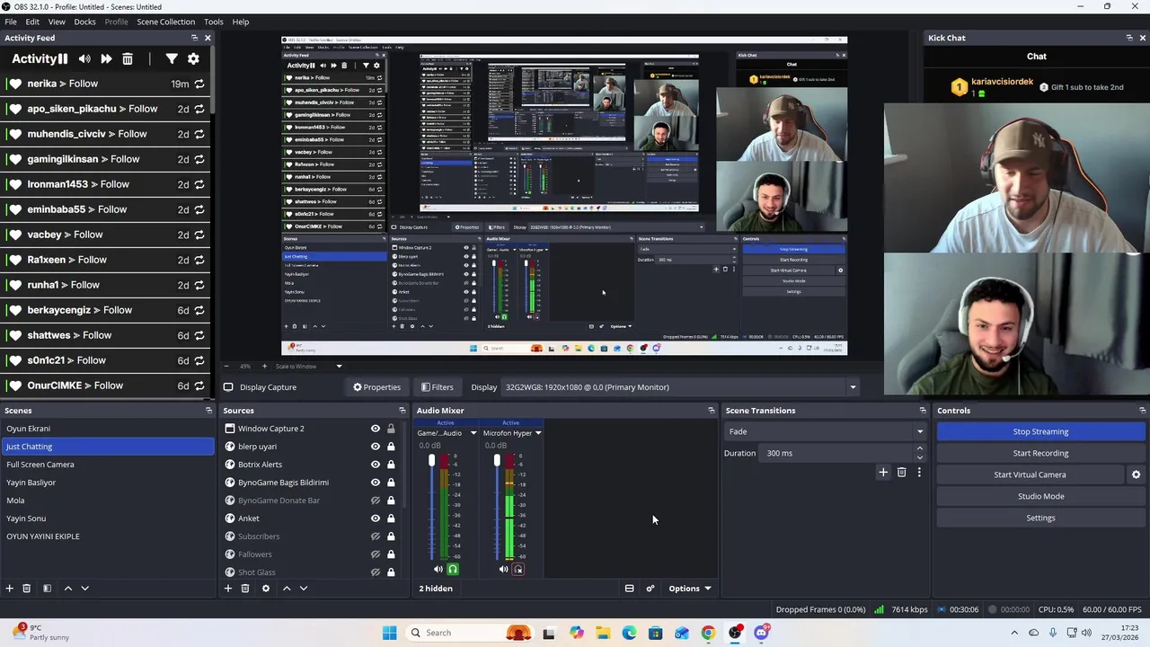Open virtual camera settings gear
Viewport: 1150px width, 647px height.
click(1136, 474)
